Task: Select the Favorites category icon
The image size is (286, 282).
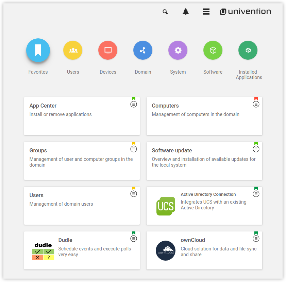Action: point(38,50)
